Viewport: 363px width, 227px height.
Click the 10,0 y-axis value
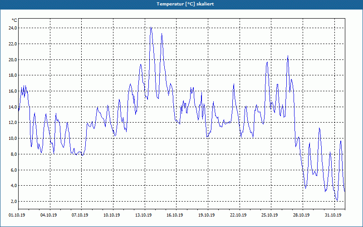click(x=13, y=138)
